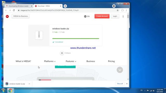166x93 pixels.
Task: Click Chrome icon in taskbar
Action: [10, 91]
